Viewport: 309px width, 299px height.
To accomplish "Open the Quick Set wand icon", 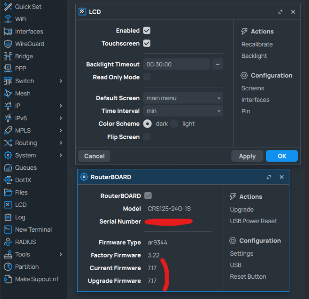I will pos(8,7).
